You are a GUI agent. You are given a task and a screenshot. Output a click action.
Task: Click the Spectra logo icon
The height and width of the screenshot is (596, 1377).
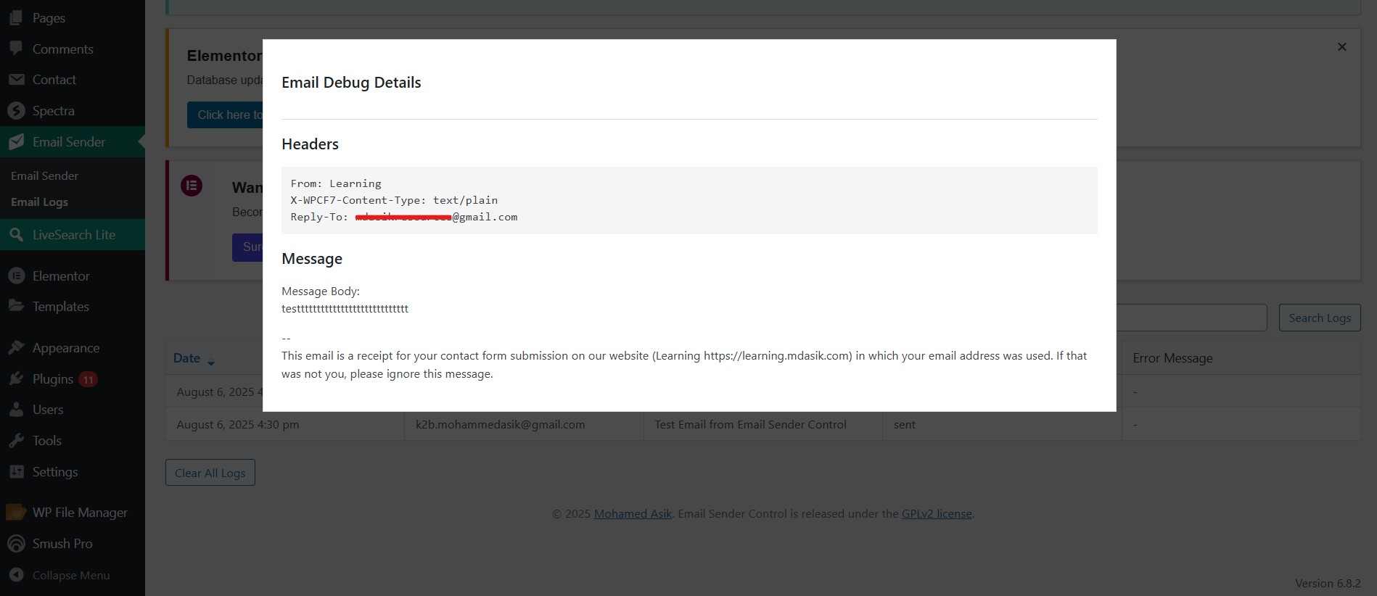(16, 111)
